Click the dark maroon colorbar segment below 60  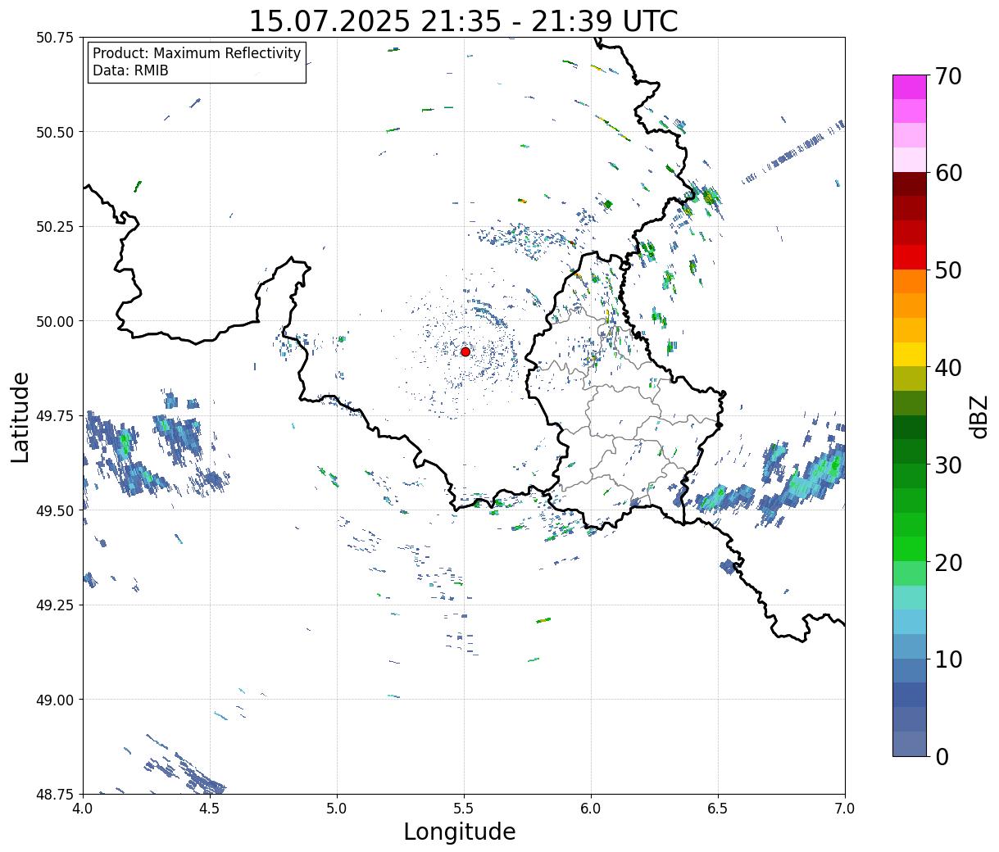click(909, 184)
